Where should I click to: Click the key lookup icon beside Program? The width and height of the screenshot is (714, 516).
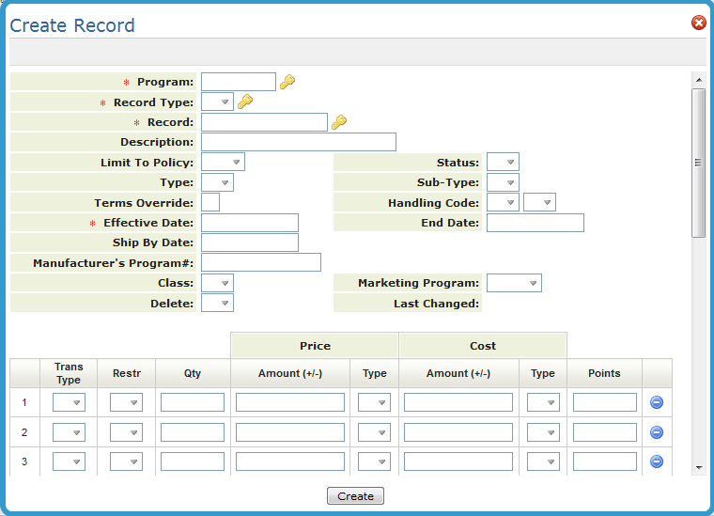[287, 82]
